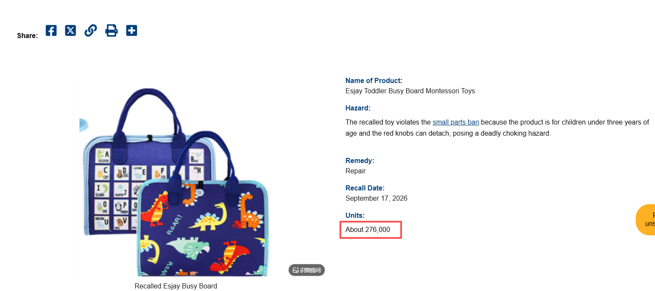
Task: Click the 识图提问 image search button
Action: [307, 270]
